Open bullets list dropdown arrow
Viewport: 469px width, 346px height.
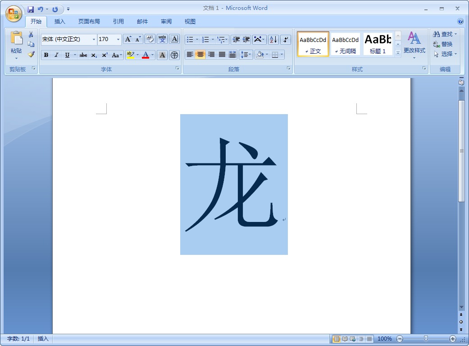tap(197, 40)
